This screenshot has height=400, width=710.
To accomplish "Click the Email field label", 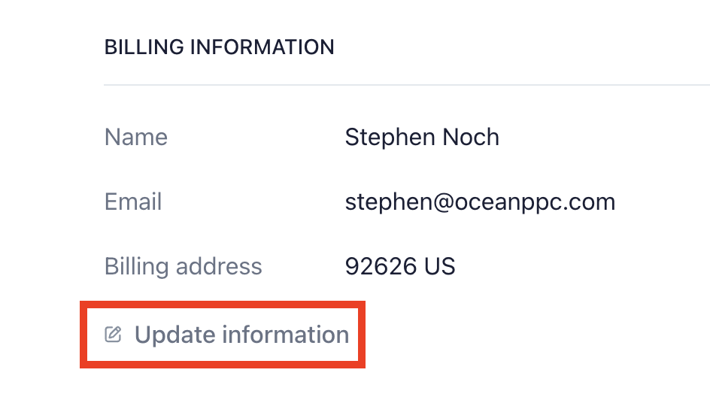I will (x=133, y=202).
